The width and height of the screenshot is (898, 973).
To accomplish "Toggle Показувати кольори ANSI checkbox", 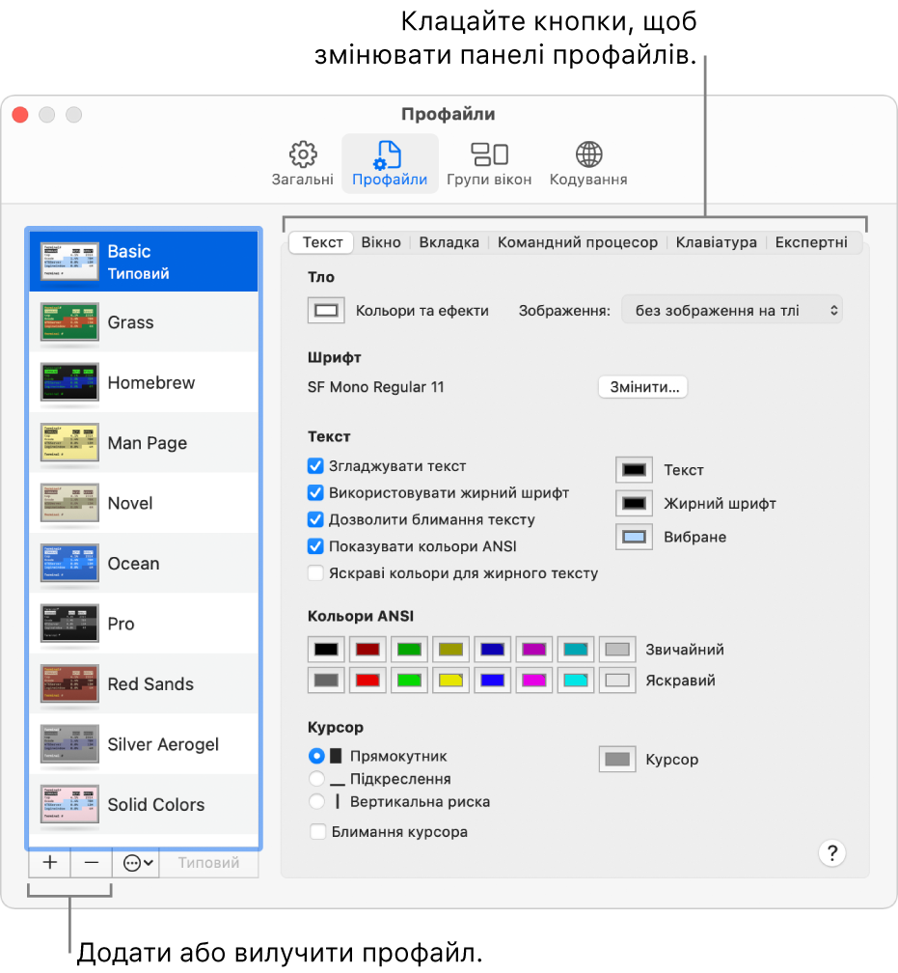I will coord(315,546).
